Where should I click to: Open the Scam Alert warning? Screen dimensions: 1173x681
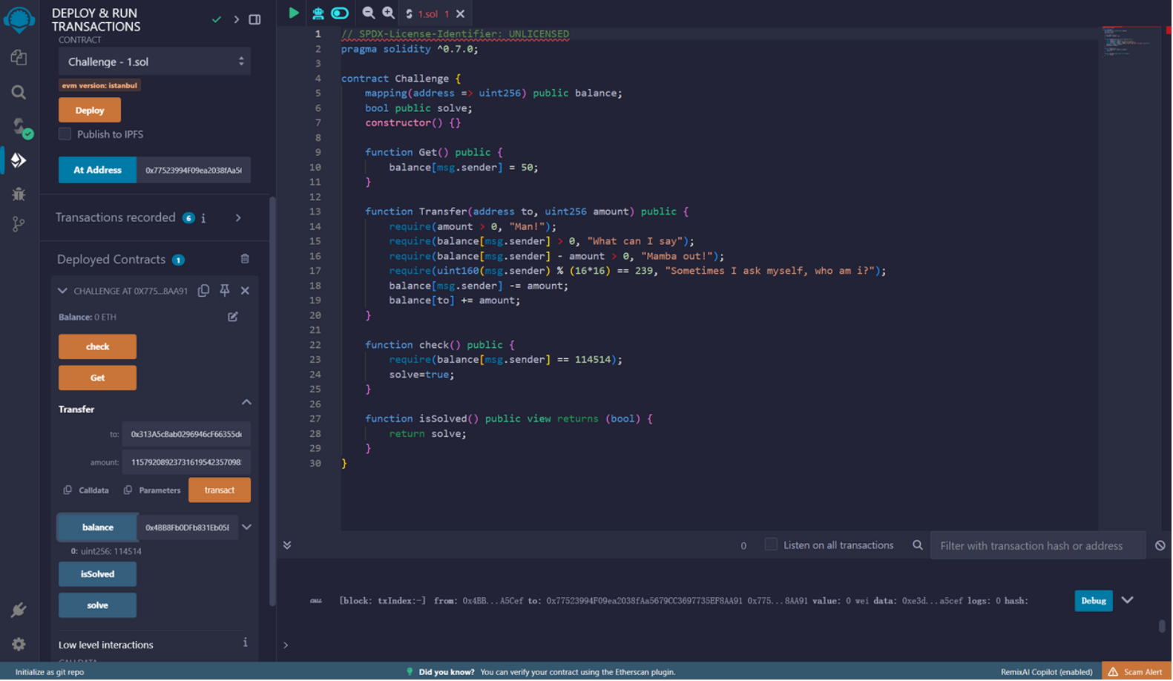pyautogui.click(x=1137, y=673)
